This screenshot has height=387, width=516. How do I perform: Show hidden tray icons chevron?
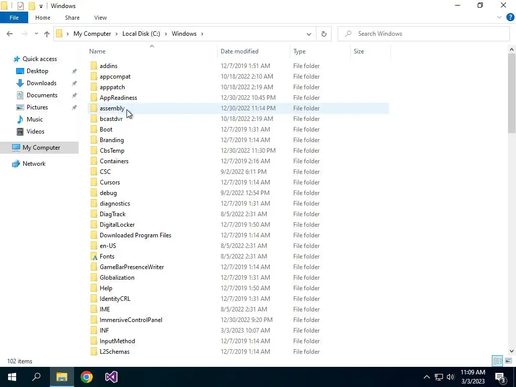pos(426,377)
